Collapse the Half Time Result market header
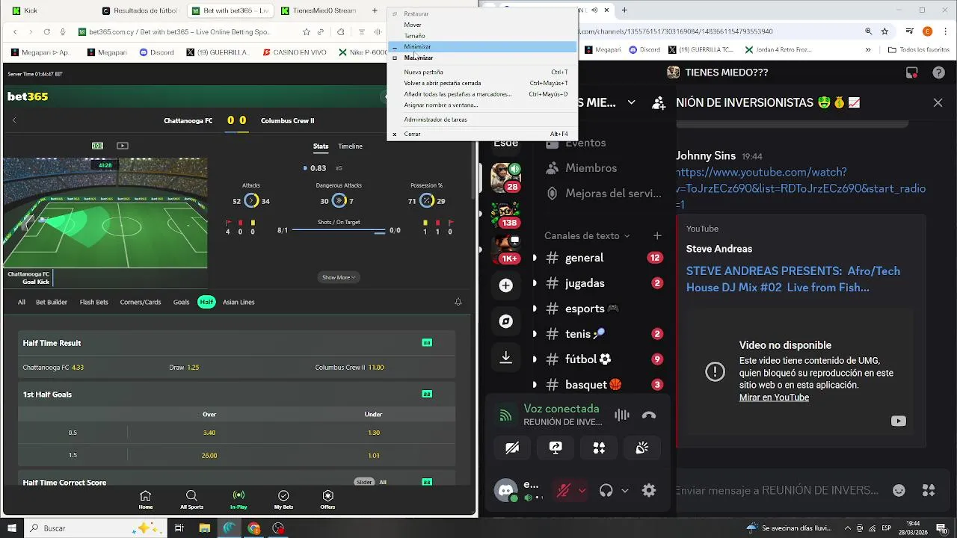This screenshot has width=957, height=538. [x=237, y=343]
